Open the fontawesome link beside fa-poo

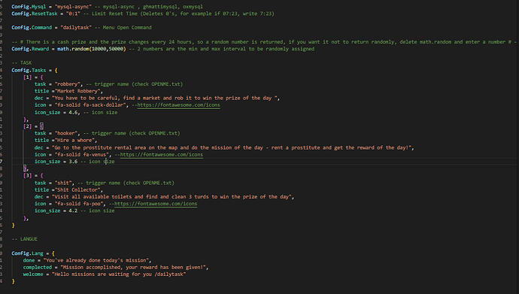point(156,204)
